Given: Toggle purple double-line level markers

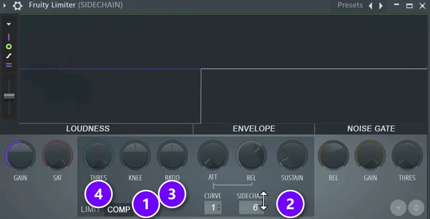Looking at the screenshot, I should [x=9, y=65].
